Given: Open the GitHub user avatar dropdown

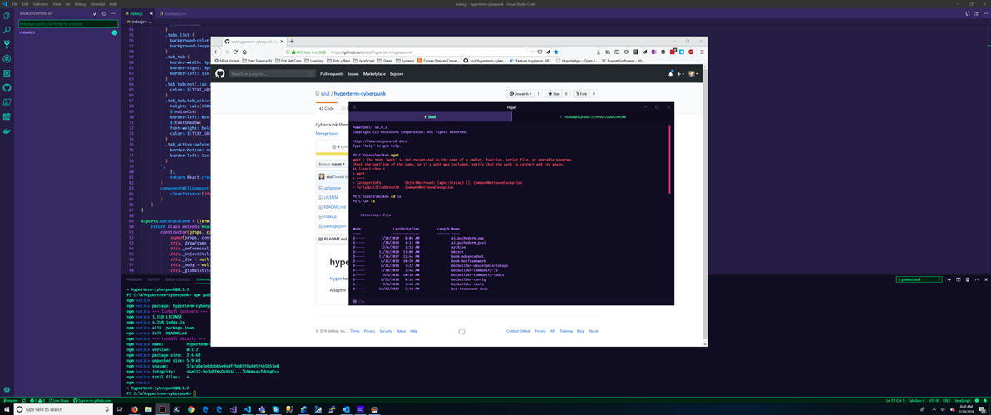Looking at the screenshot, I should [693, 74].
